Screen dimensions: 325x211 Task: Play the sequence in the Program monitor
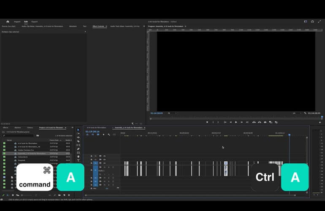[x=236, y=122]
